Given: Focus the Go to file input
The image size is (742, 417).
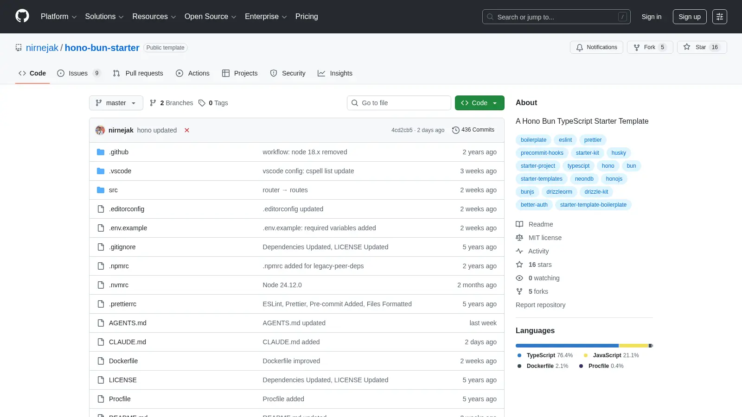Looking at the screenshot, I should [x=399, y=103].
